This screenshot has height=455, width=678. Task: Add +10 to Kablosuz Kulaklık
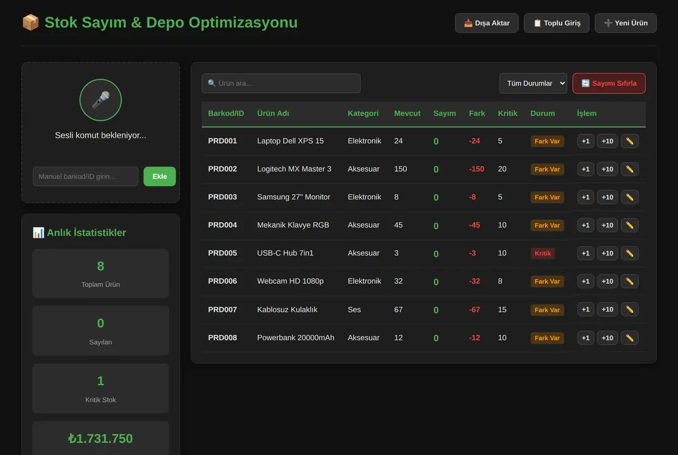click(607, 309)
